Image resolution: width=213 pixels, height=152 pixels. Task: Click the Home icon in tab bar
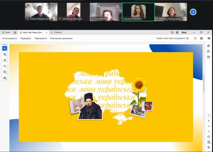pos(15,32)
